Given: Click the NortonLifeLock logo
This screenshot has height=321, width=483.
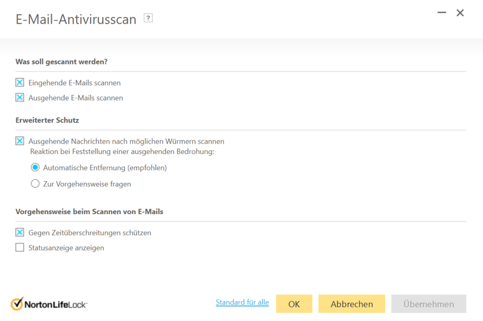Looking at the screenshot, I should 49,304.
